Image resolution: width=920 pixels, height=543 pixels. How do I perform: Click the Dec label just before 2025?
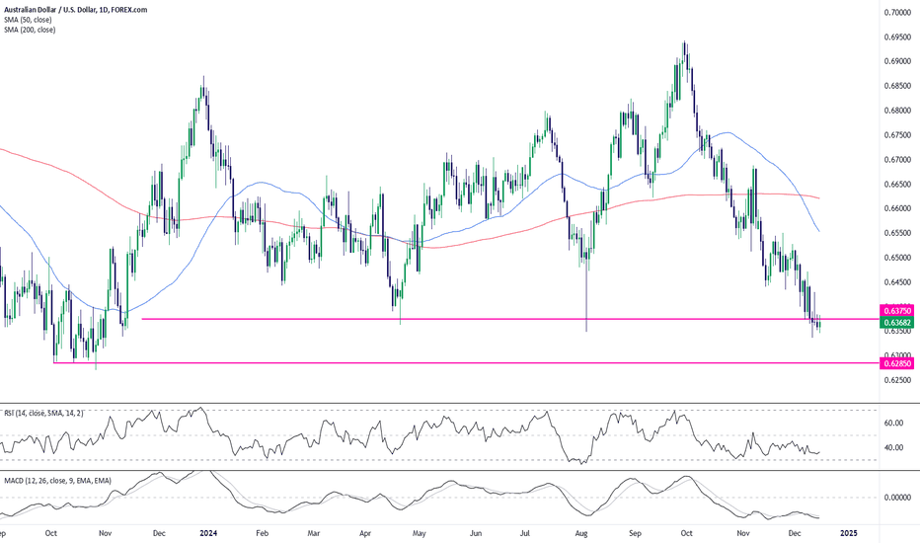(795, 533)
